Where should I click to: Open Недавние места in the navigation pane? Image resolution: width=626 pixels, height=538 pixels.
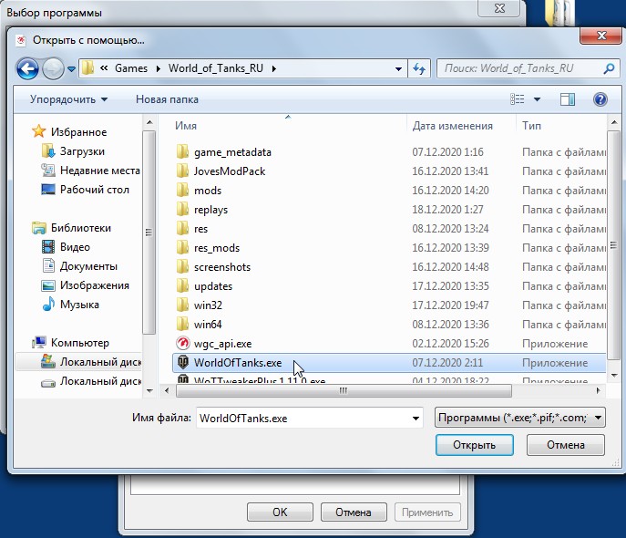tap(100, 171)
